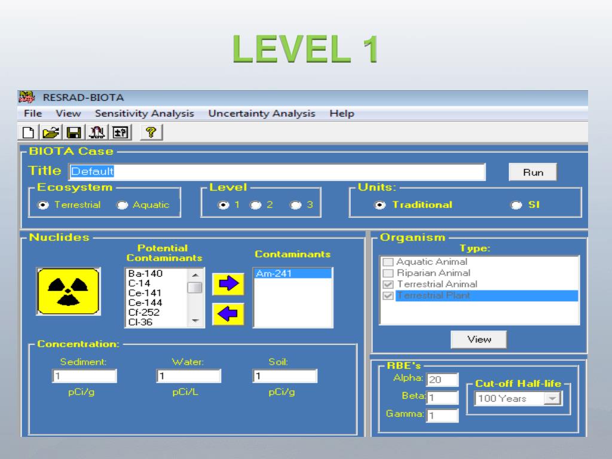Screen dimensions: 612x459
Task: Click the New file toolbar icon
Action: (28, 133)
